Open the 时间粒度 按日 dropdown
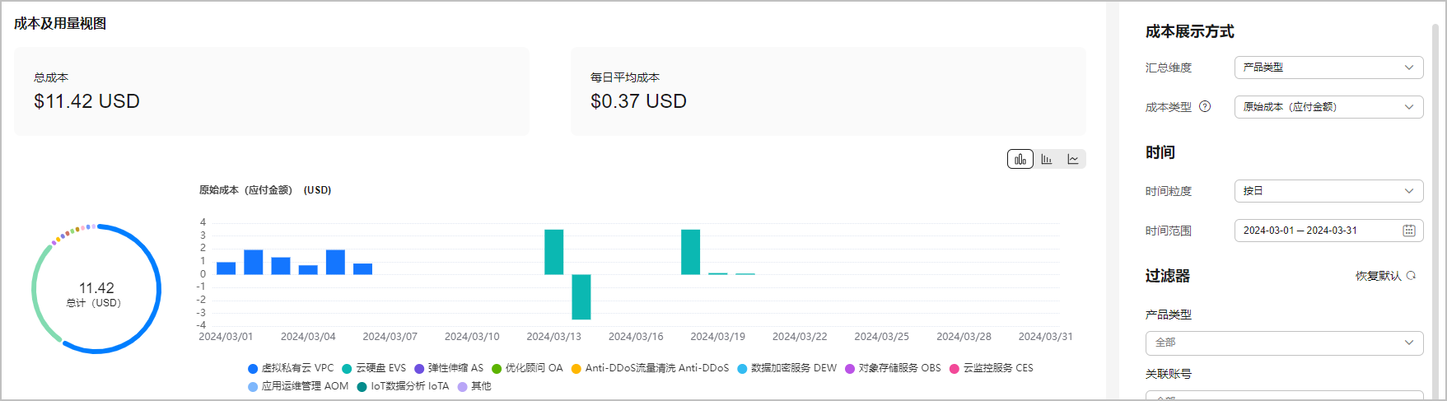The height and width of the screenshot is (401, 1447). pyautogui.click(x=1328, y=191)
